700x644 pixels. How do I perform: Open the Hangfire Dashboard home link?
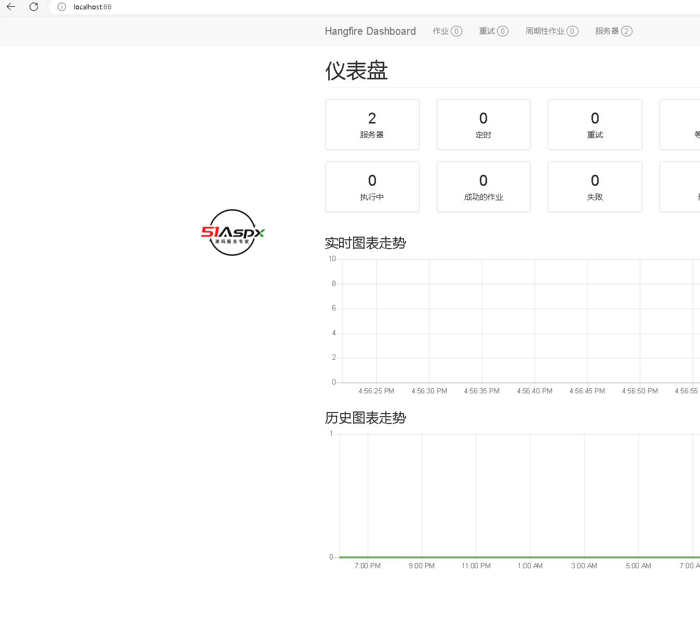coord(370,31)
